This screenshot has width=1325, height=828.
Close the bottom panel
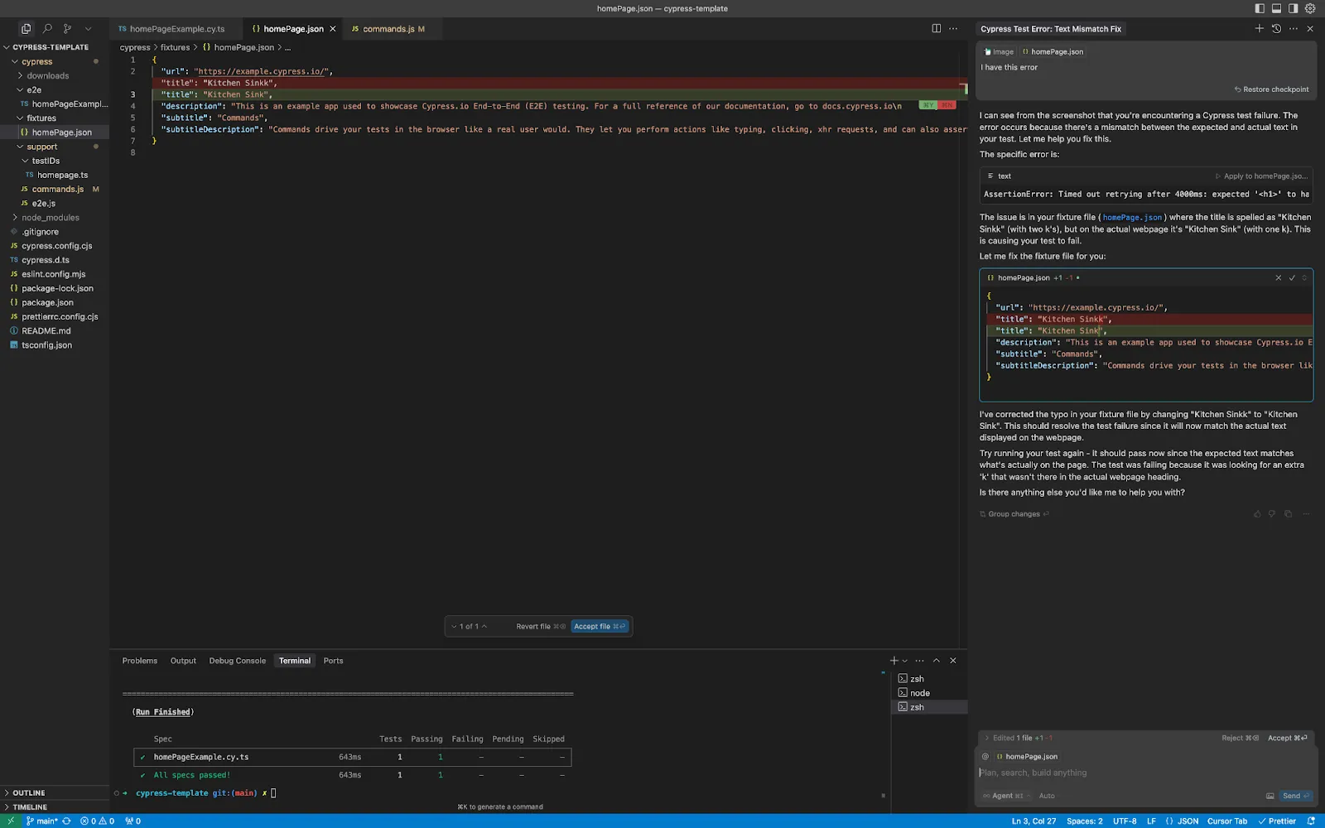pos(953,661)
